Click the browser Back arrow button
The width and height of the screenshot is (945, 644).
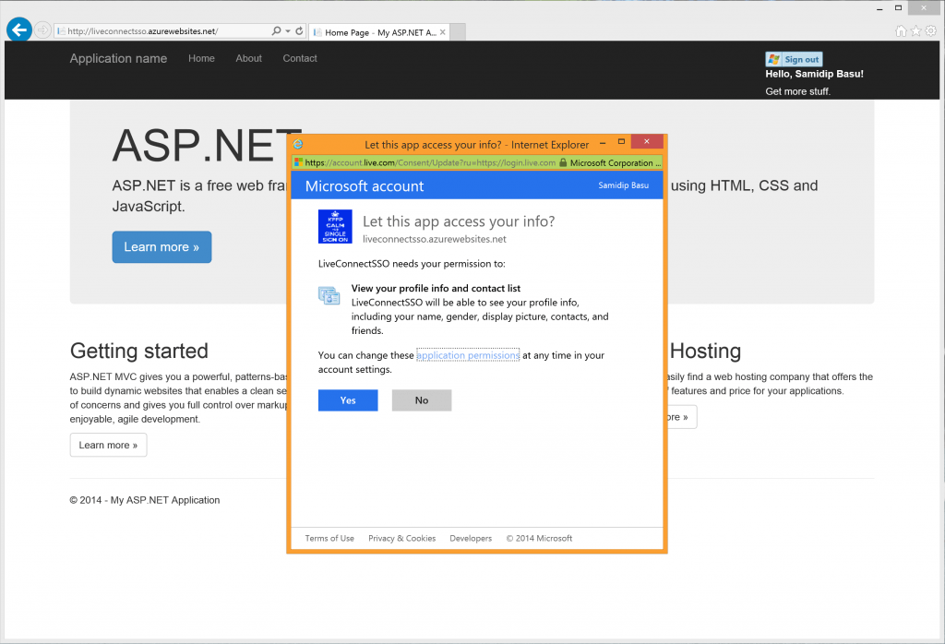pos(18,30)
